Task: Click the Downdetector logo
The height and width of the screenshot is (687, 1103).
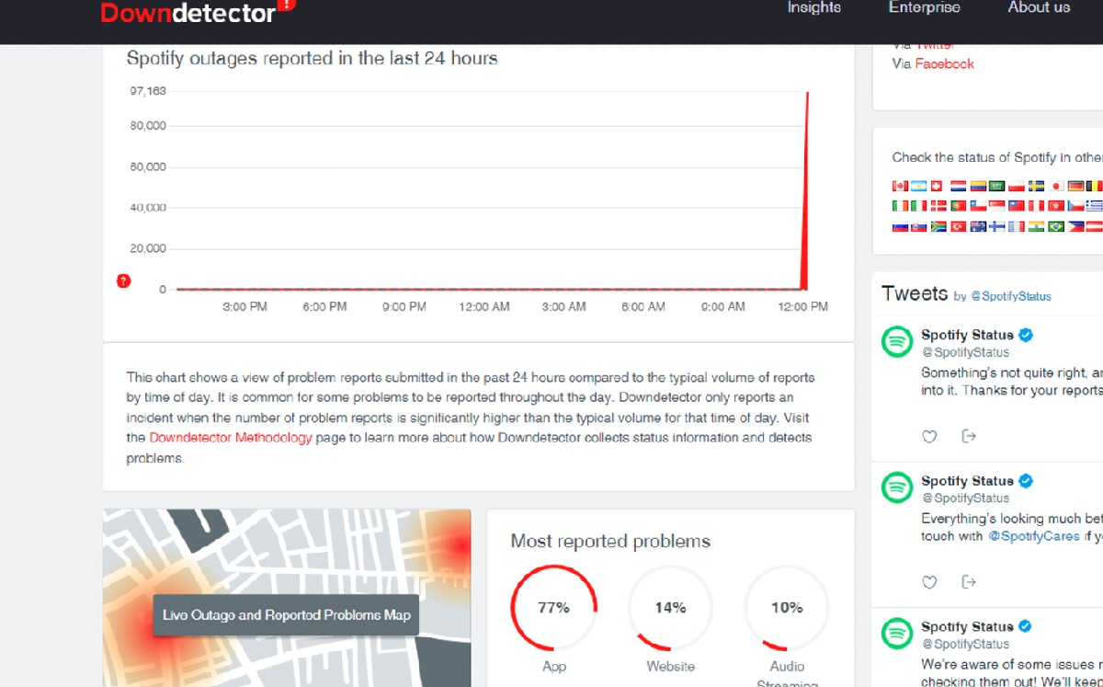Action: [198, 12]
